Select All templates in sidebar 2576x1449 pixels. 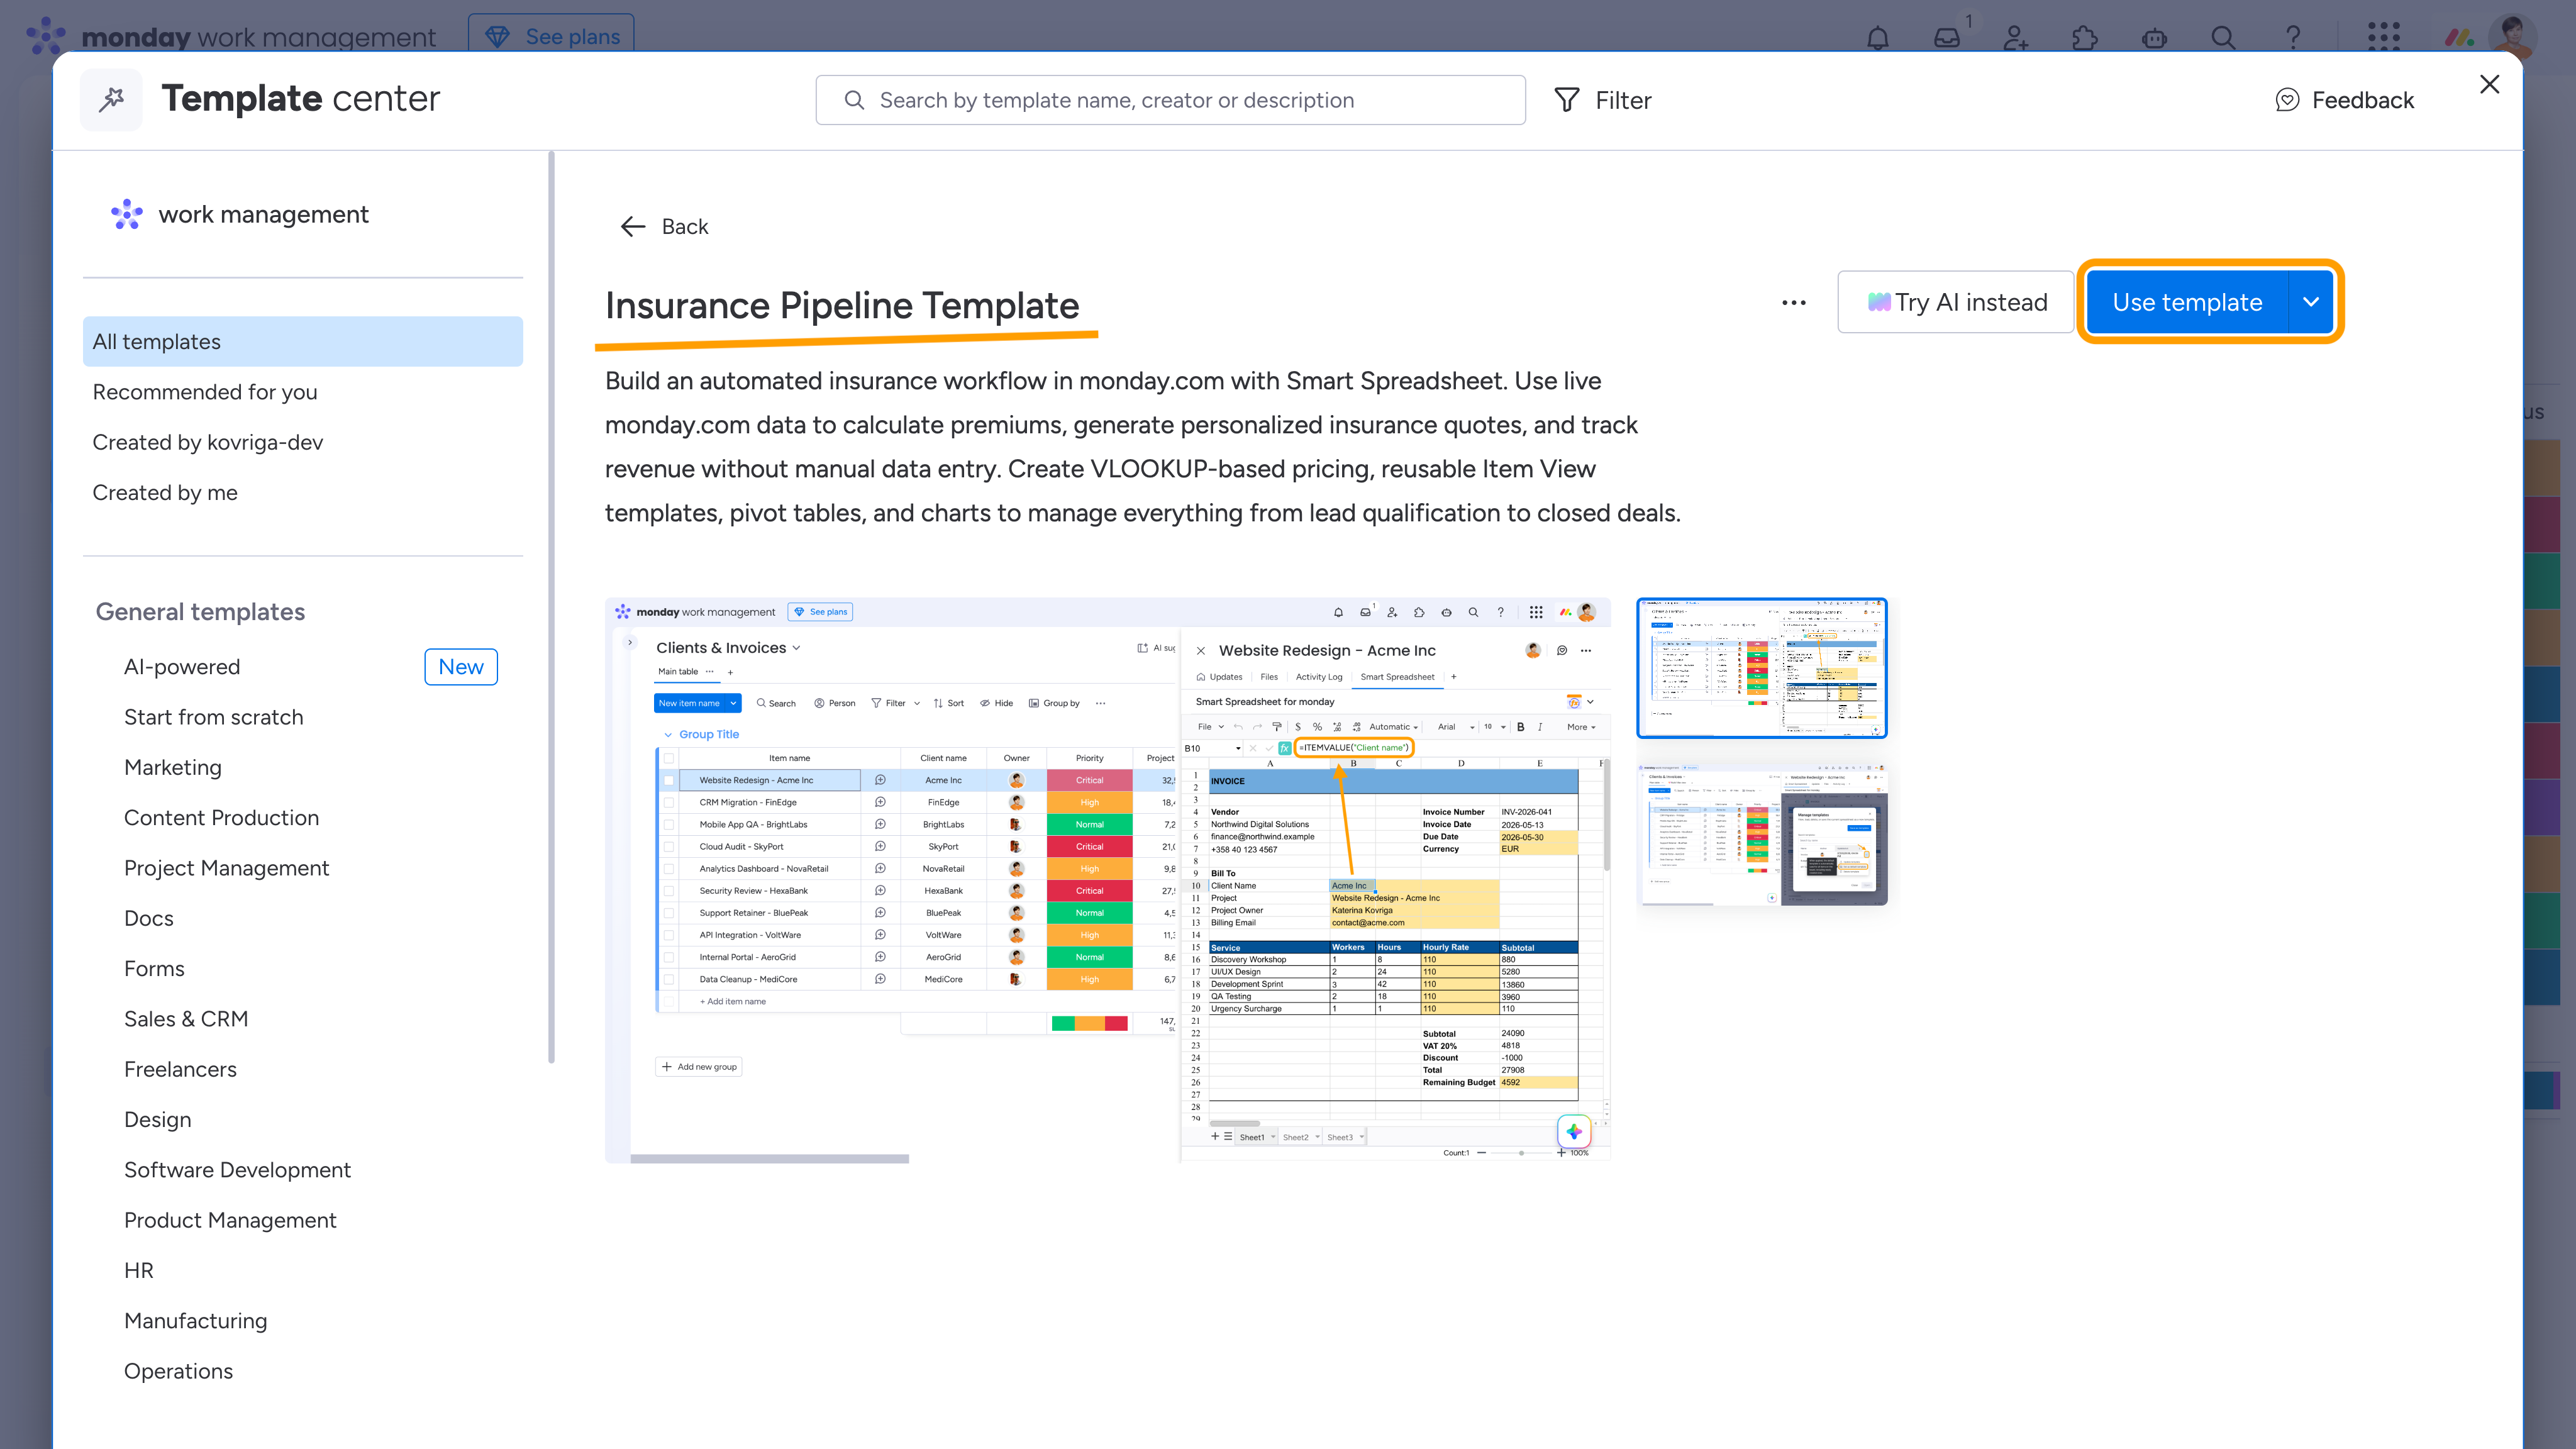pyautogui.click(x=303, y=342)
